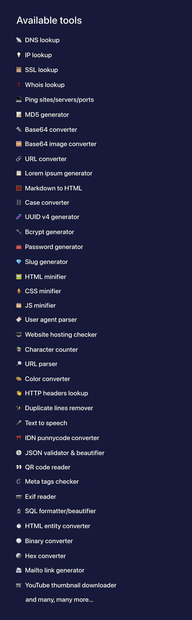Image resolution: width=192 pixels, height=620 pixels.
Task: Go to Ping sites/servers/ports tool
Action: click(x=59, y=100)
